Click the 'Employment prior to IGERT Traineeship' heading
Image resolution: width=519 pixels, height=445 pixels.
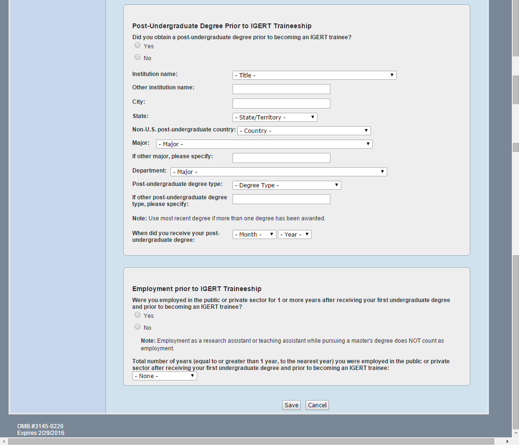[197, 289]
